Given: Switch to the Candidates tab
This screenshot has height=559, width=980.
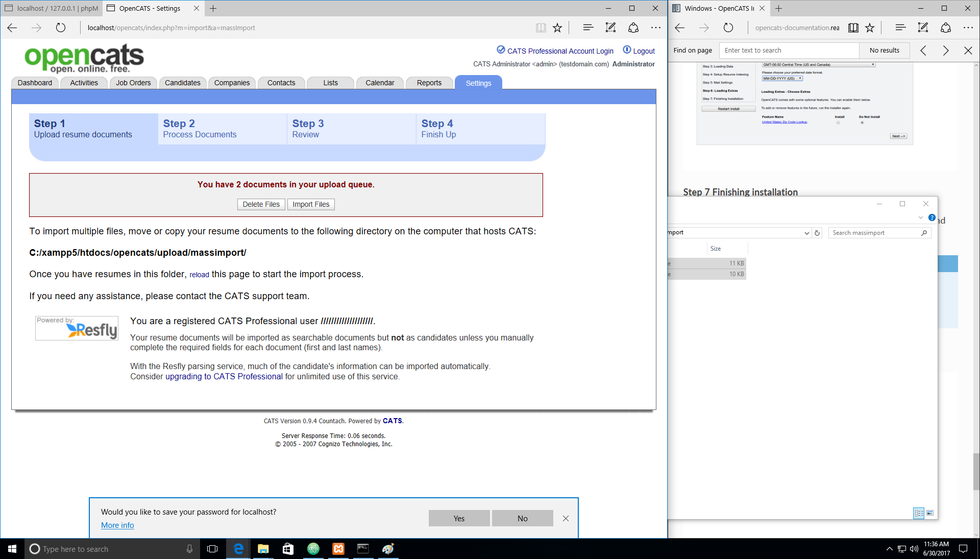Looking at the screenshot, I should point(182,82).
